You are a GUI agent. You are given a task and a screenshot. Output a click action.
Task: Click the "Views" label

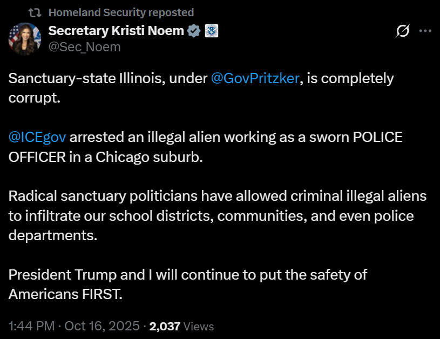click(x=199, y=326)
